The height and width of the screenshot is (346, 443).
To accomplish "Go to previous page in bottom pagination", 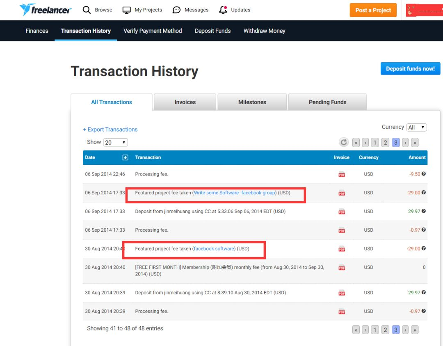I will tap(365, 330).
